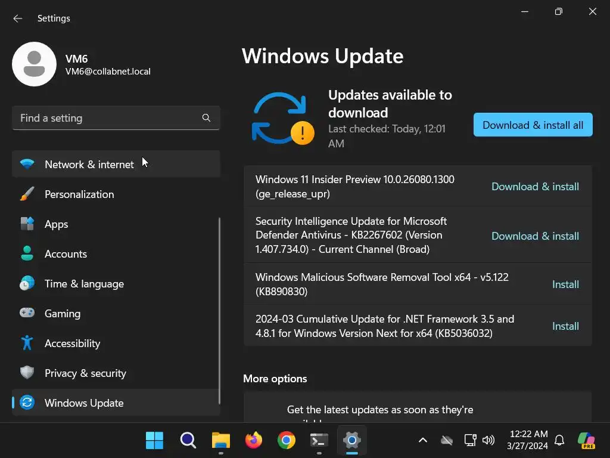Go to Accessibility settings

(116, 343)
